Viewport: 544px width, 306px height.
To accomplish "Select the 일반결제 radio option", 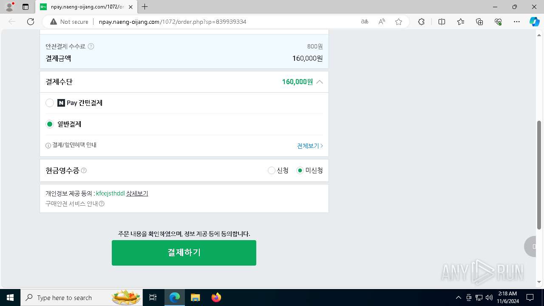I will tap(50, 124).
